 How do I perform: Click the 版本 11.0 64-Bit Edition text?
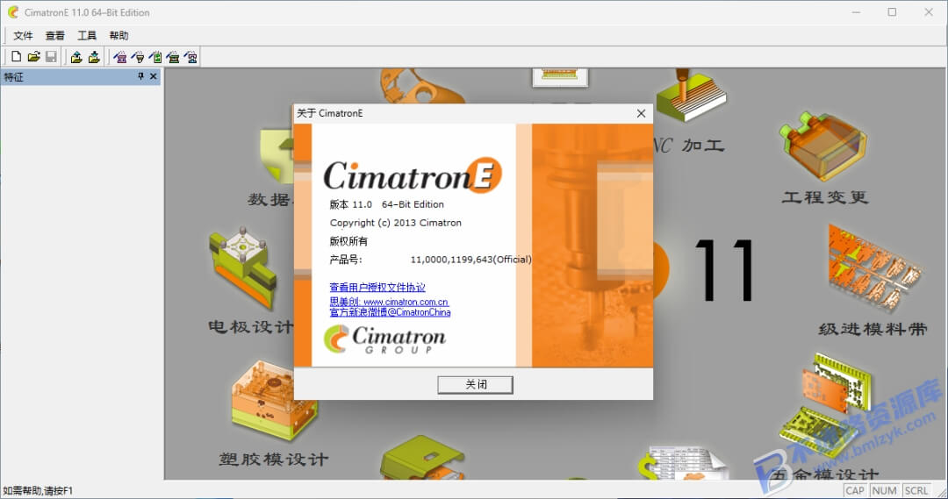[386, 204]
